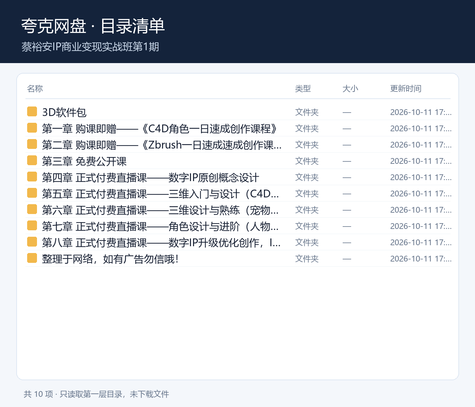Open 第五章 三维入门与设计 folder name
Screen dimensions: 475x407
pyautogui.click(x=160, y=194)
